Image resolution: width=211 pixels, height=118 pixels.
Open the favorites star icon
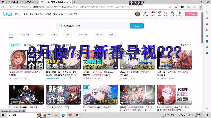tap(166, 14)
